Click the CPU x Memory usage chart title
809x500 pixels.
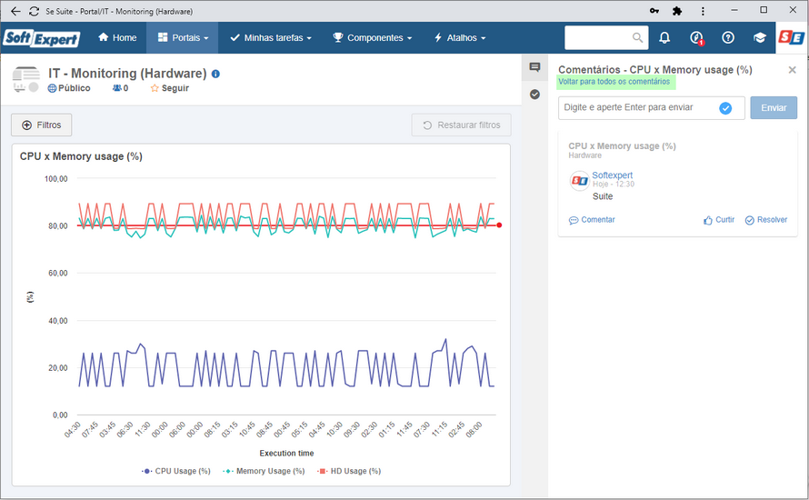coord(81,156)
